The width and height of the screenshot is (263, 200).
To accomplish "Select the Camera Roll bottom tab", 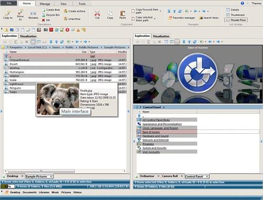I will point(170,176).
